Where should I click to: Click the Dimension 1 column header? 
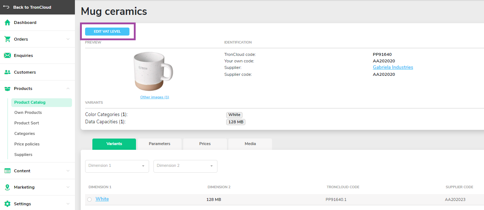point(100,187)
